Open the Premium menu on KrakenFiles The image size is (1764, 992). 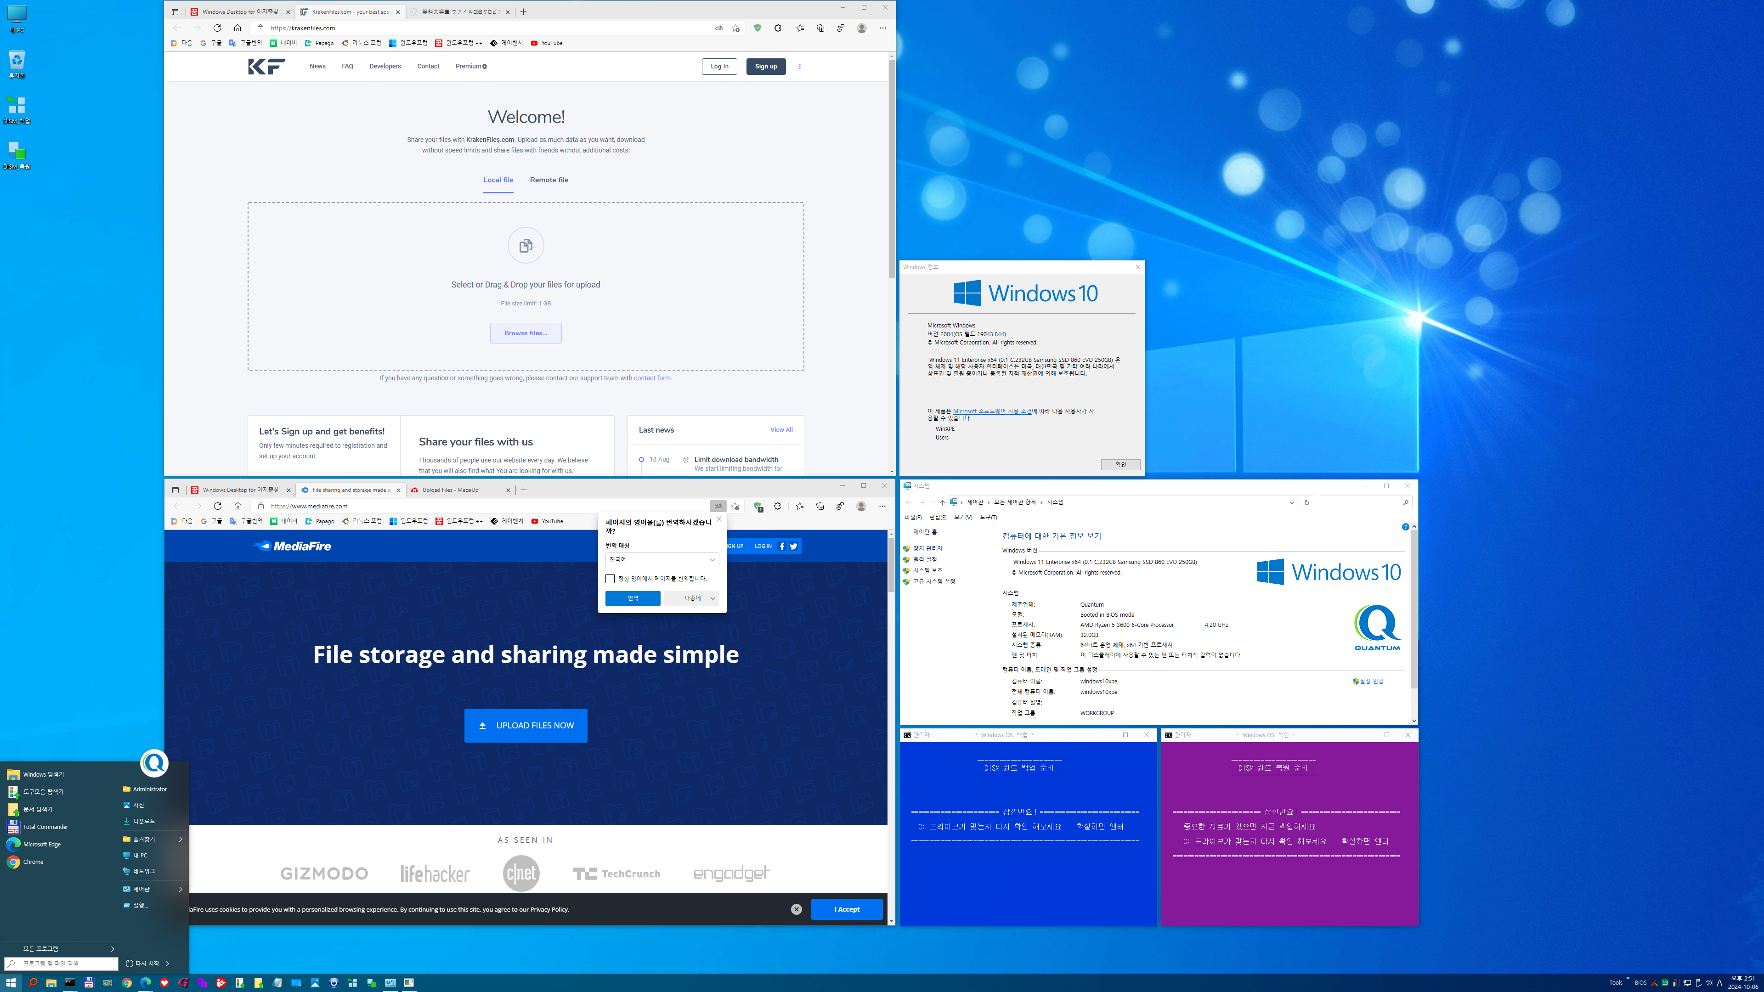(471, 67)
